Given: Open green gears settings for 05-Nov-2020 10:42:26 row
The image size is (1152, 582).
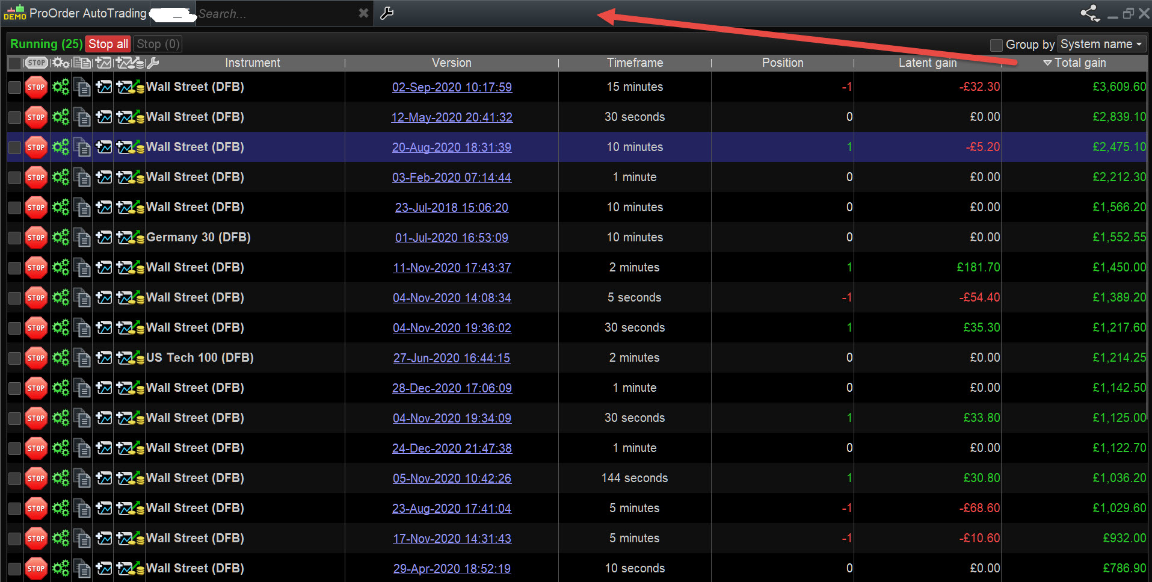Looking at the screenshot, I should [x=61, y=478].
